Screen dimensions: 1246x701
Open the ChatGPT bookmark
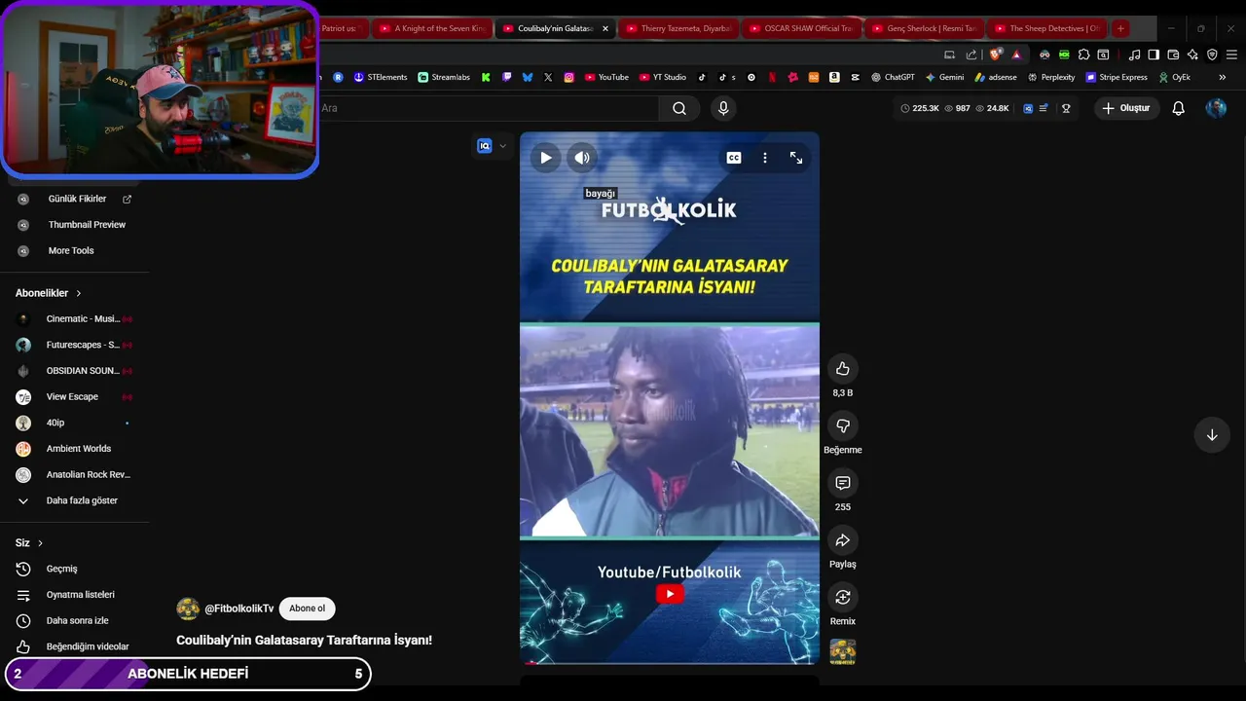click(x=893, y=77)
